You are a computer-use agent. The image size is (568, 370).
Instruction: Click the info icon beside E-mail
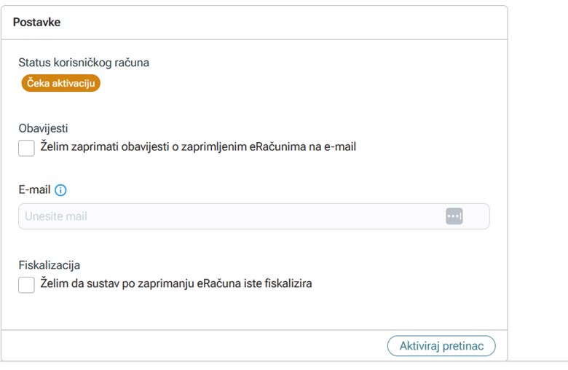(x=60, y=190)
